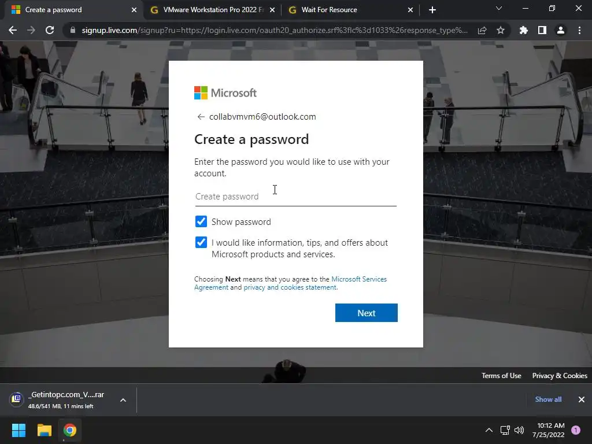592x444 pixels.
Task: Share this page using the share icon
Action: (482, 30)
